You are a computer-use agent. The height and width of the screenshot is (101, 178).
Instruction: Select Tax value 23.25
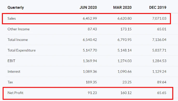click(x=127, y=82)
